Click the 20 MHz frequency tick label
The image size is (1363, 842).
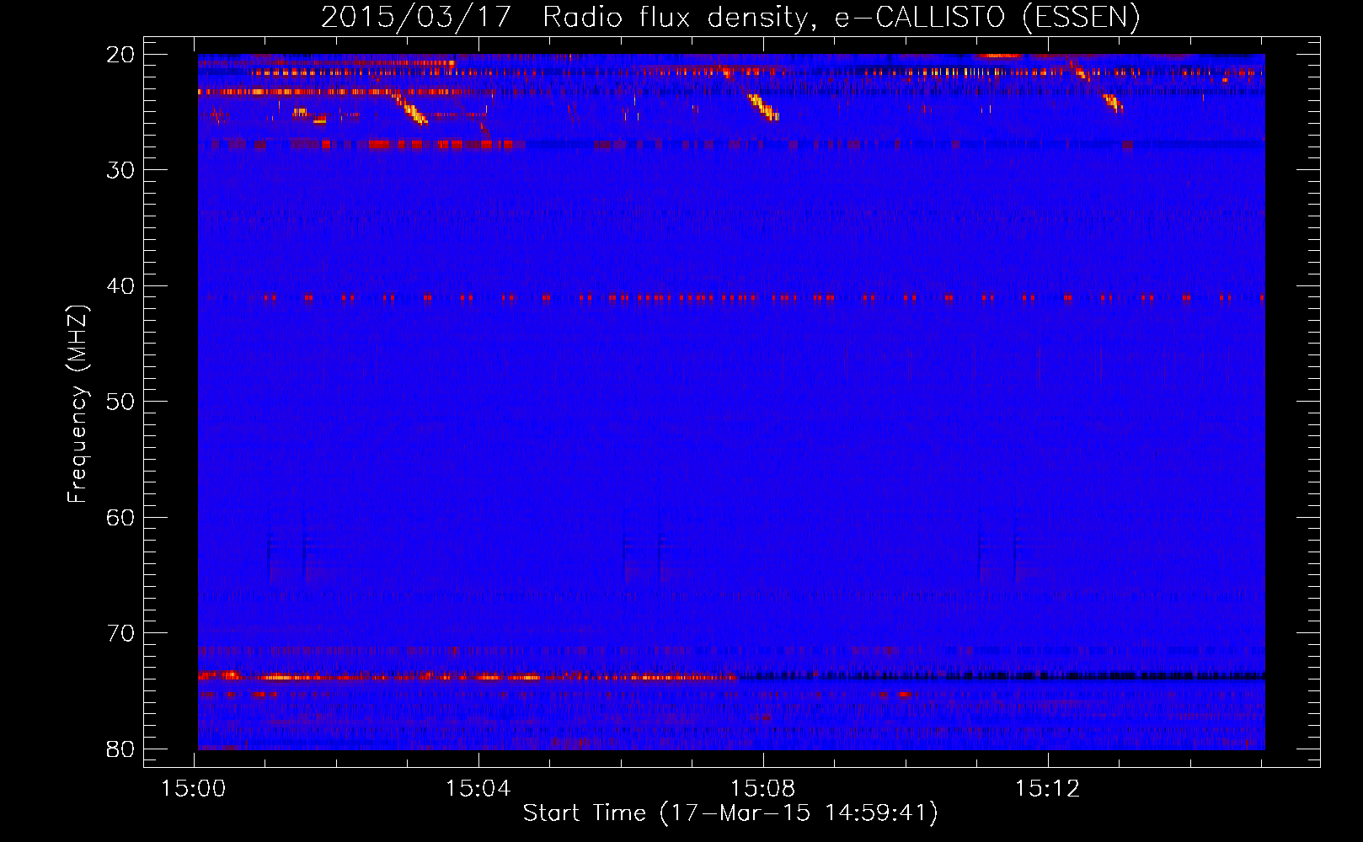pyautogui.click(x=120, y=54)
